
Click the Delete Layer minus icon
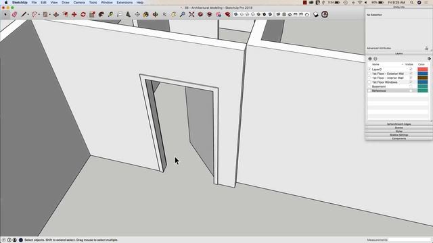pyautogui.click(x=375, y=59)
